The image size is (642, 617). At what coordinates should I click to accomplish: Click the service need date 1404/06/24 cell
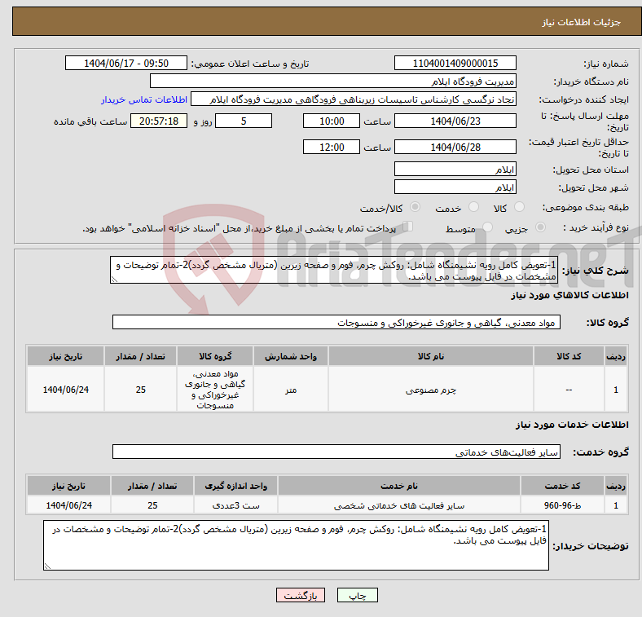coord(68,505)
